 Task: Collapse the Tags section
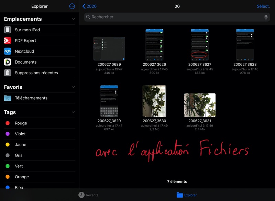73,112
